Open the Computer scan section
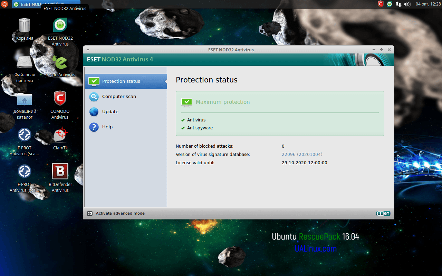 pos(126,97)
